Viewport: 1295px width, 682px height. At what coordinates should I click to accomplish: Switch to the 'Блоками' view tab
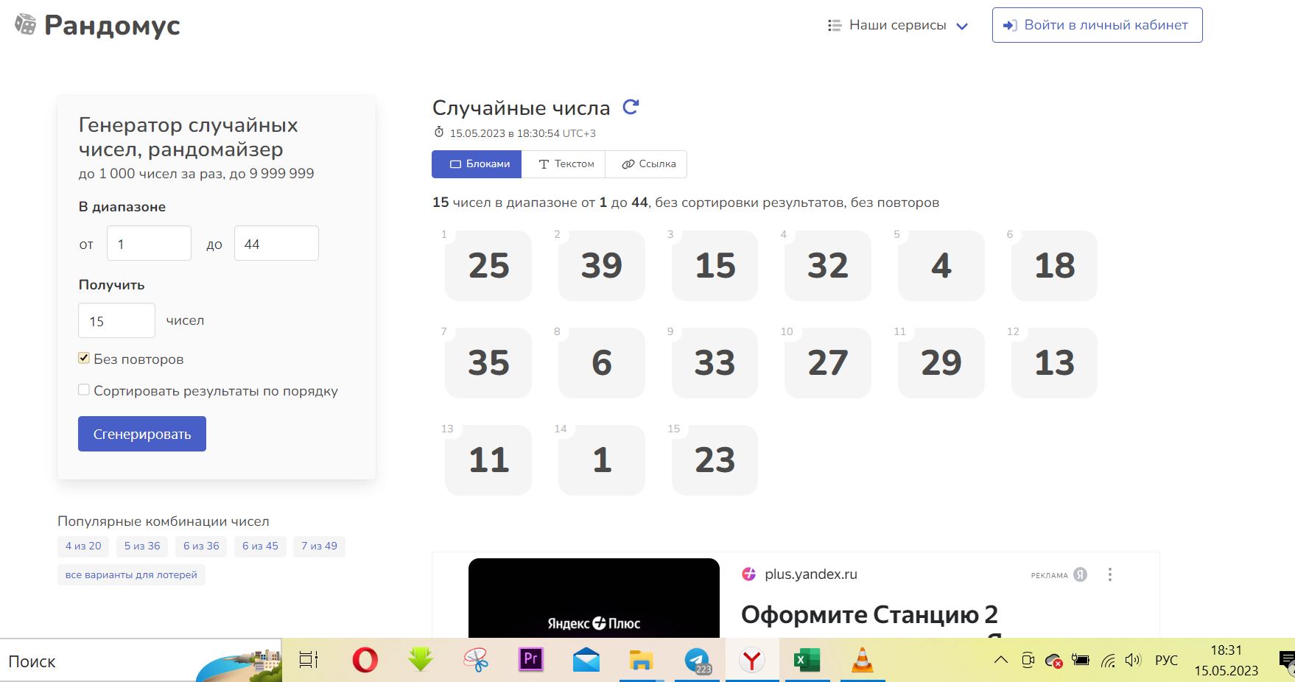coord(477,164)
